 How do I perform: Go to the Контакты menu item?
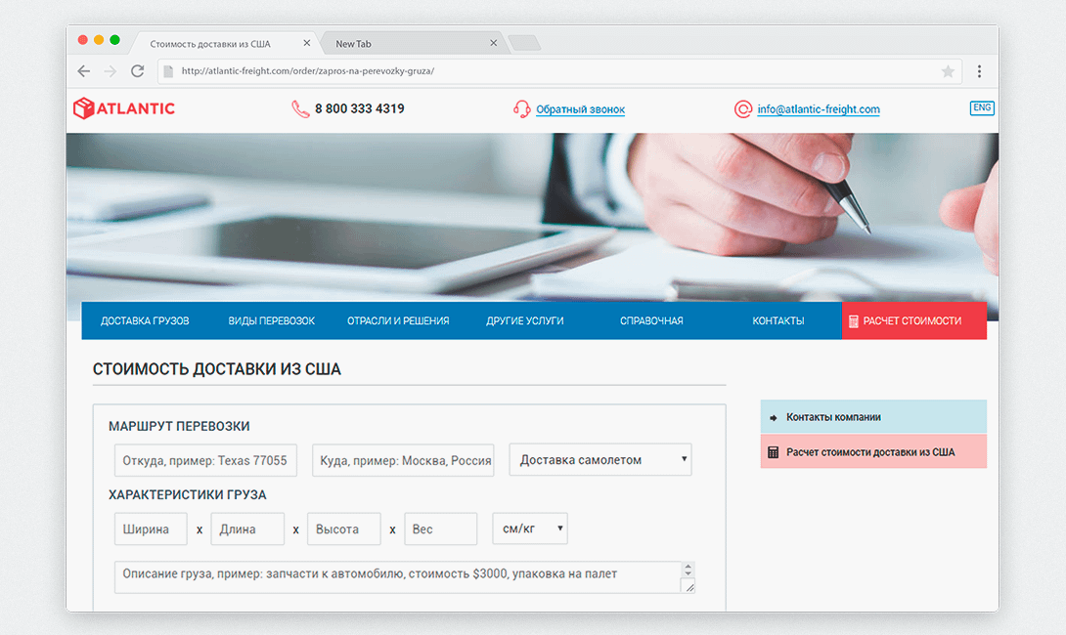[778, 320]
